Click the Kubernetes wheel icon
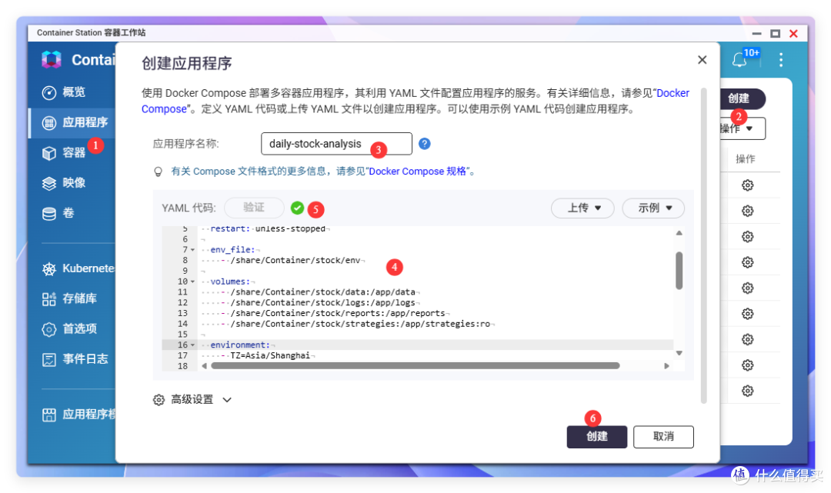The height and width of the screenshot is (493, 831). coord(48,269)
